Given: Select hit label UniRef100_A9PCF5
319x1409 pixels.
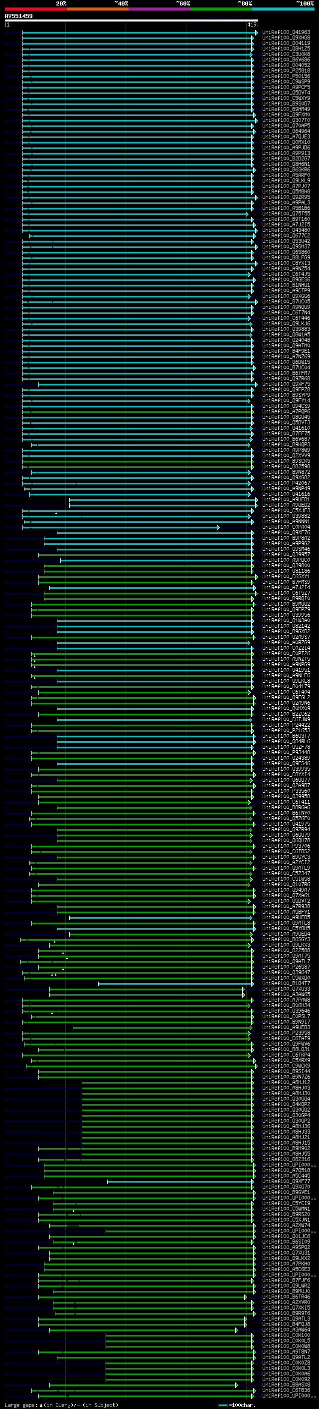Looking at the screenshot, I should click(286, 87).
